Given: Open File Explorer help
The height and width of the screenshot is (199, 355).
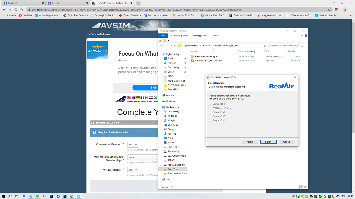Looking at the screenshot, I should 306,36.
